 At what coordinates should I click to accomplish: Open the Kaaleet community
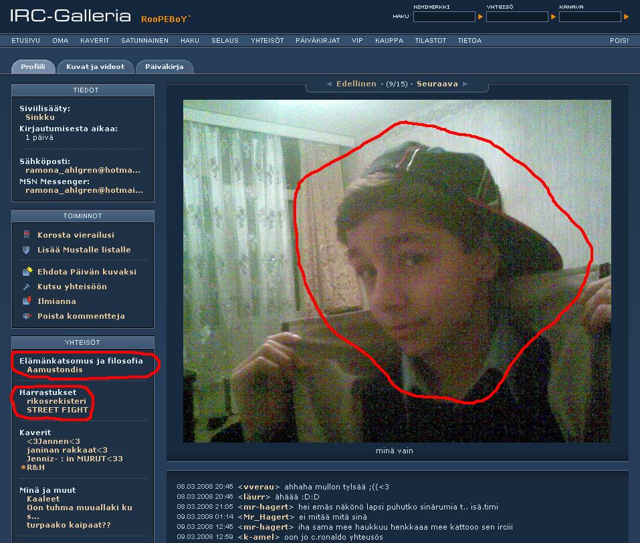point(43,498)
